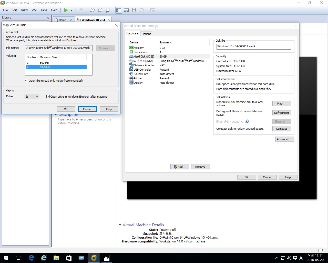The height and width of the screenshot is (263, 328).
Task: Click the Remove hardware button
Action: pos(200,167)
